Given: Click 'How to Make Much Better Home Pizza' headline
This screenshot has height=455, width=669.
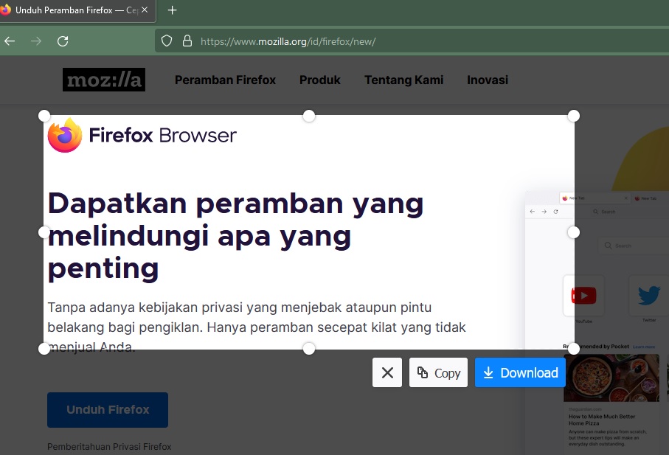Looking at the screenshot, I should pos(602,420).
